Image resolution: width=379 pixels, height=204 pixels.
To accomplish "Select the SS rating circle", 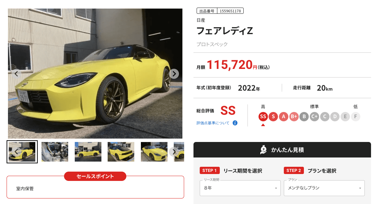I will coord(263,117).
